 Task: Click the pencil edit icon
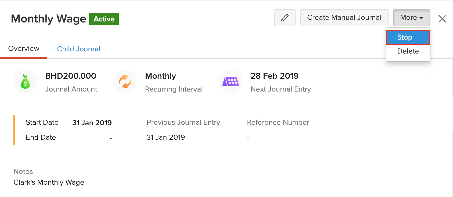coord(285,18)
